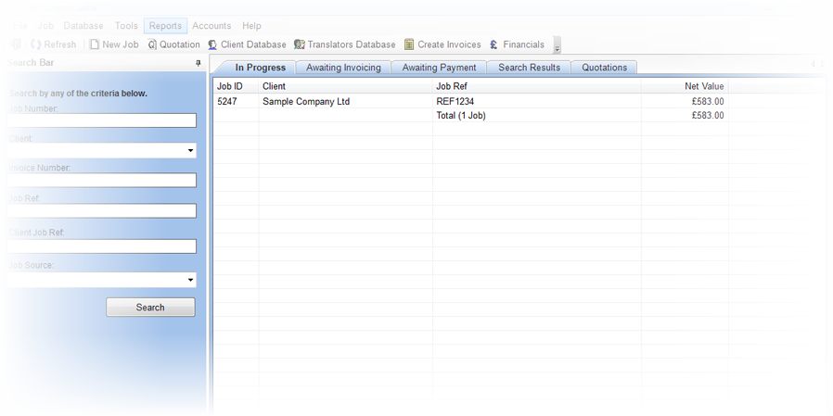
Task: Open the Reports menu
Action: tap(165, 26)
